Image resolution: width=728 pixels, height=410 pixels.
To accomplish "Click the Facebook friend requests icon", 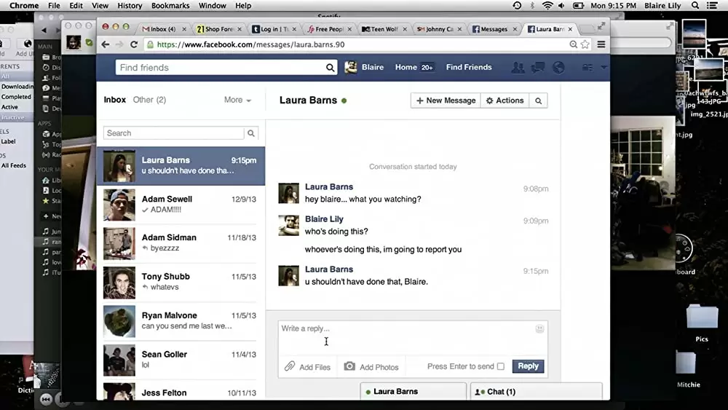I will pyautogui.click(x=518, y=68).
